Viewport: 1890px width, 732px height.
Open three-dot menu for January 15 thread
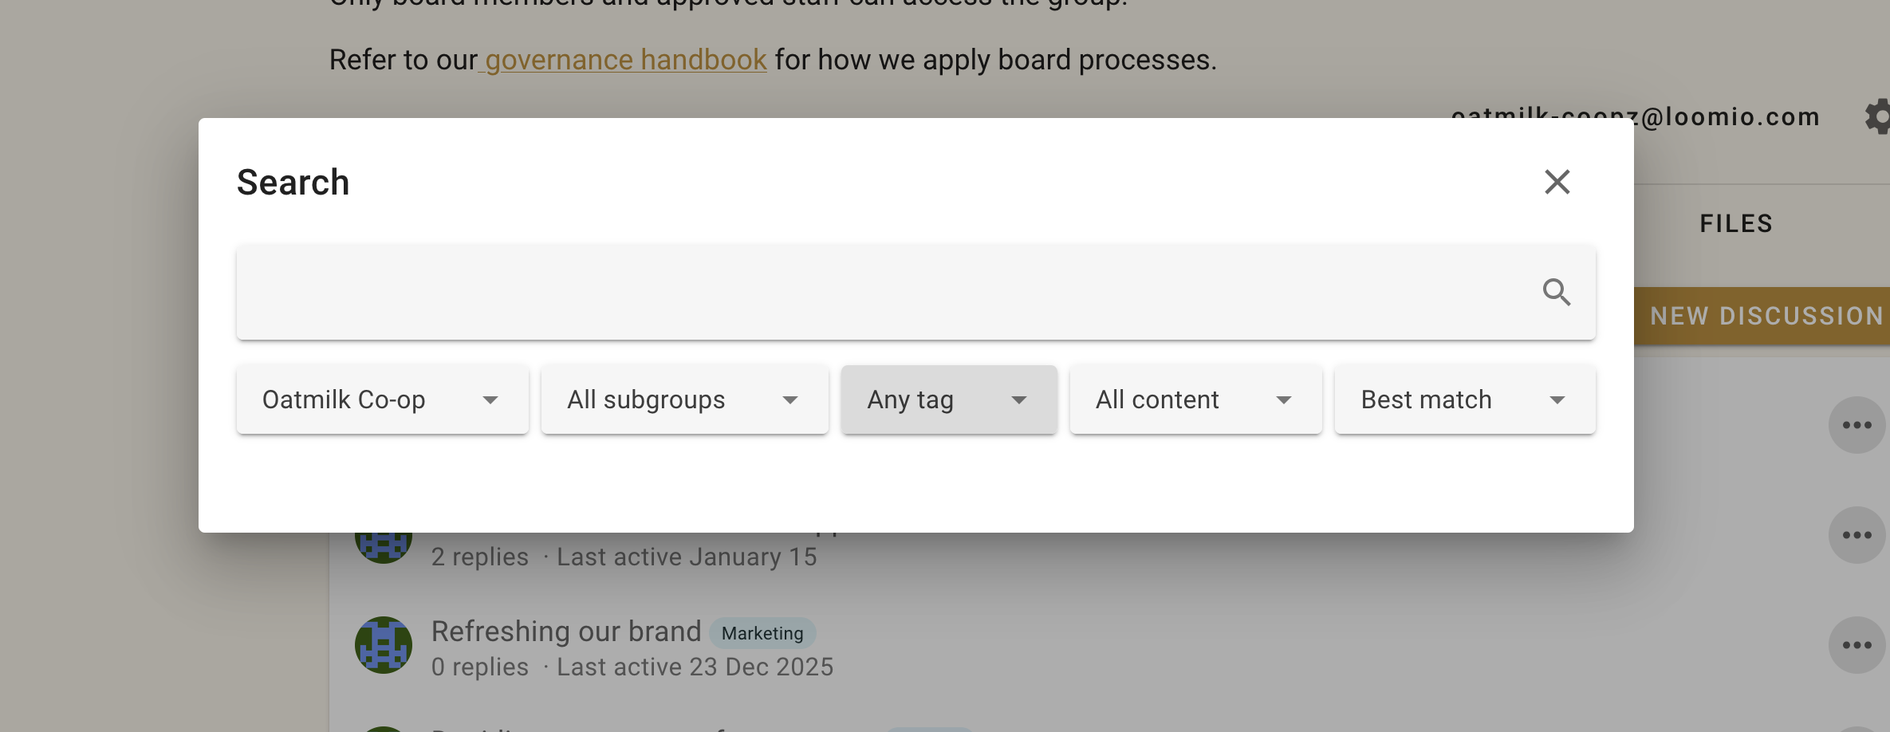[1857, 535]
